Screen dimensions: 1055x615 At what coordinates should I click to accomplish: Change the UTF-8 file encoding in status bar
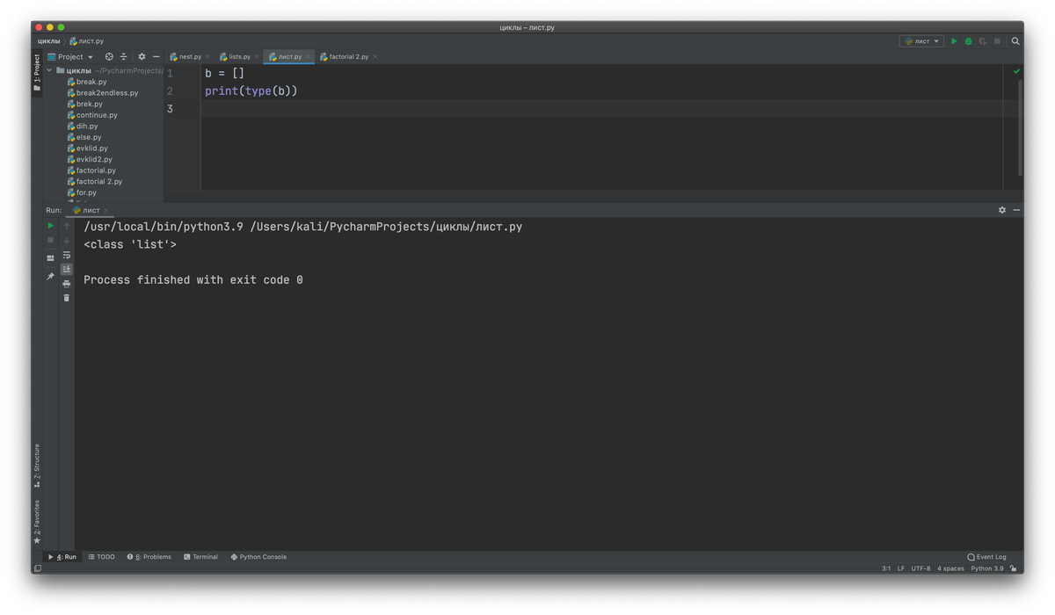pyautogui.click(x=920, y=568)
